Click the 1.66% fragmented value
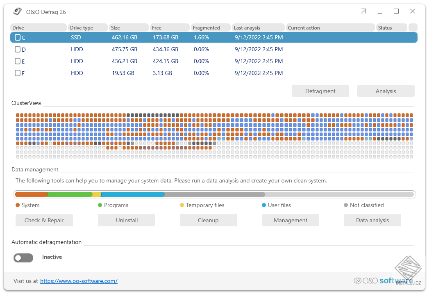The width and height of the screenshot is (429, 294). pos(201,37)
